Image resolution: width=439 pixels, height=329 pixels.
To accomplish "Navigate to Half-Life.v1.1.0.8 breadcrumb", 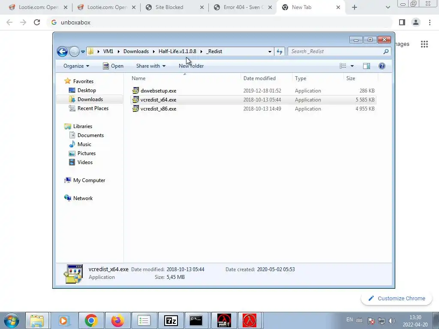I will tap(177, 51).
